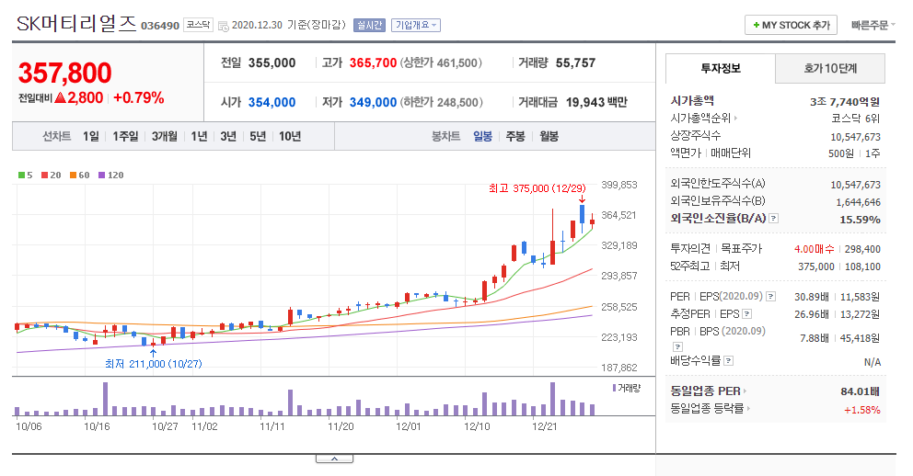
Task: Click the 4.00매수 investment opinion
Action: coord(814,249)
